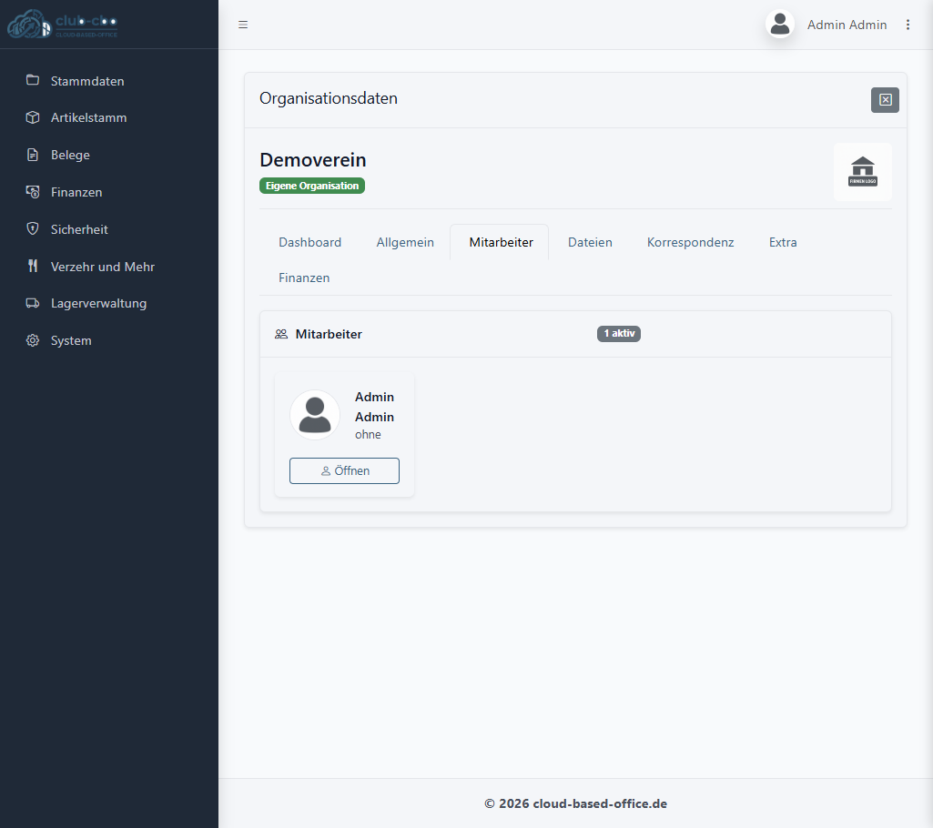Screen dimensions: 933x828
Task: Click the Eigene Organisation badge
Action: [312, 186]
